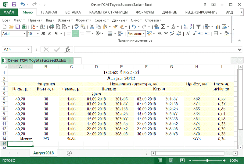Viewport: 244px width, 164px height.
Task: Toggle underline Ч formatting
Action: click(x=56, y=33)
